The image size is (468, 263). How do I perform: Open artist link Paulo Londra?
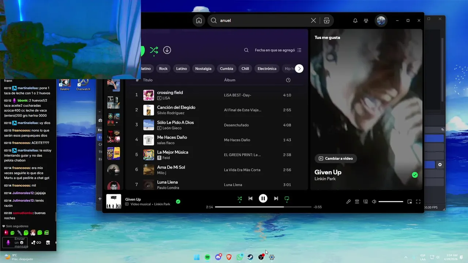(168, 188)
